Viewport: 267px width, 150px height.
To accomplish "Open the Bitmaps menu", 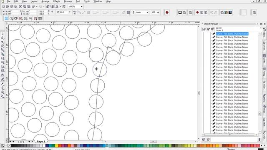I will (68, 1).
